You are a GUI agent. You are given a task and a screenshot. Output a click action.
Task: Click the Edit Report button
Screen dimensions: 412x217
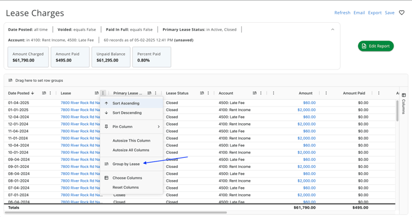375,46
